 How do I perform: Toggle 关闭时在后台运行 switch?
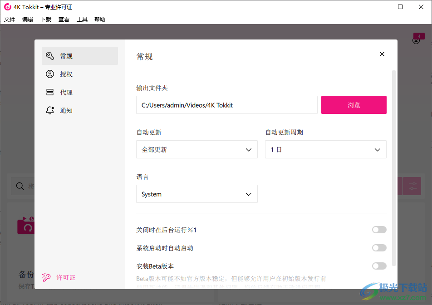click(379, 230)
